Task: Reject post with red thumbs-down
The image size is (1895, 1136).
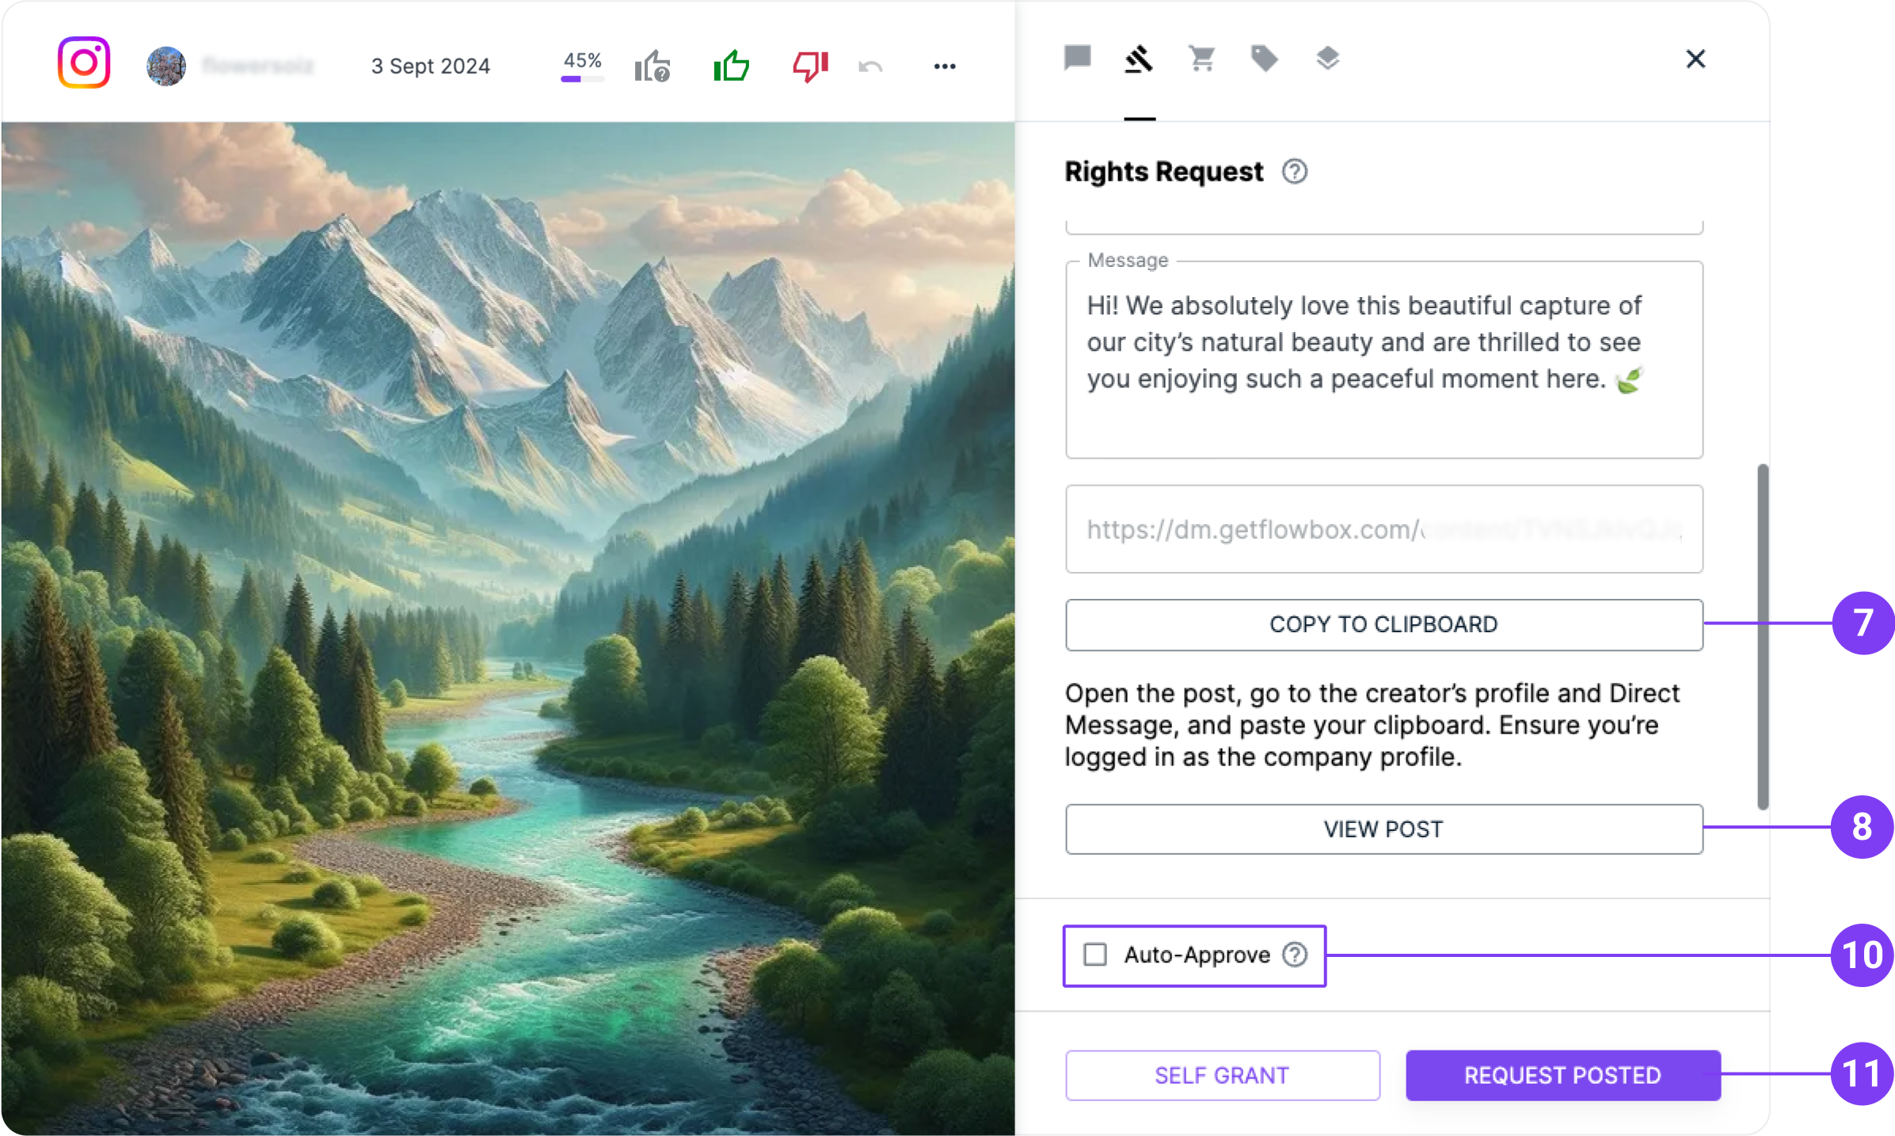Action: 810,67
